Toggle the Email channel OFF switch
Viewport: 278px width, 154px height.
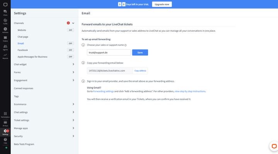[x=70, y=44]
